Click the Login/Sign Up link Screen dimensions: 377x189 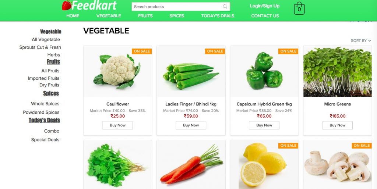coord(264,6)
